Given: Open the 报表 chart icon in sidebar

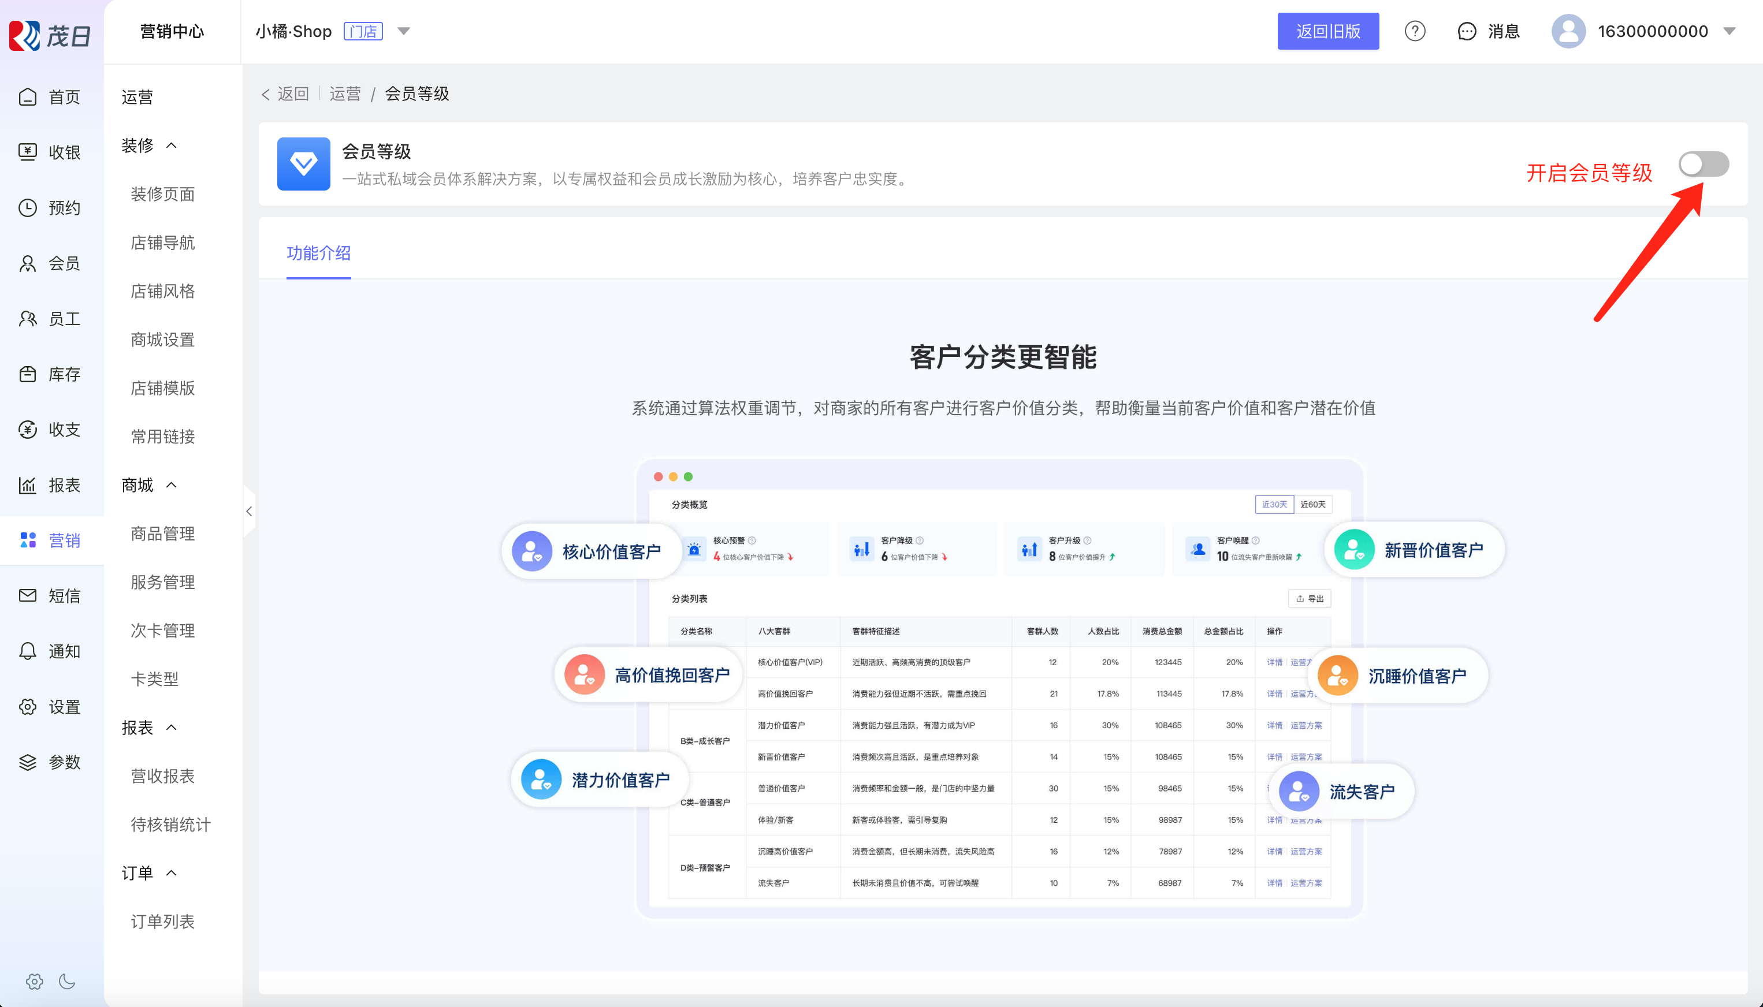Looking at the screenshot, I should [28, 485].
